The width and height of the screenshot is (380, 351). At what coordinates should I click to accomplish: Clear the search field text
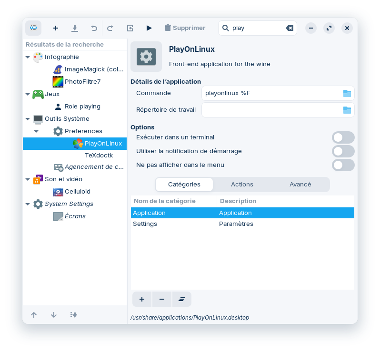point(290,28)
